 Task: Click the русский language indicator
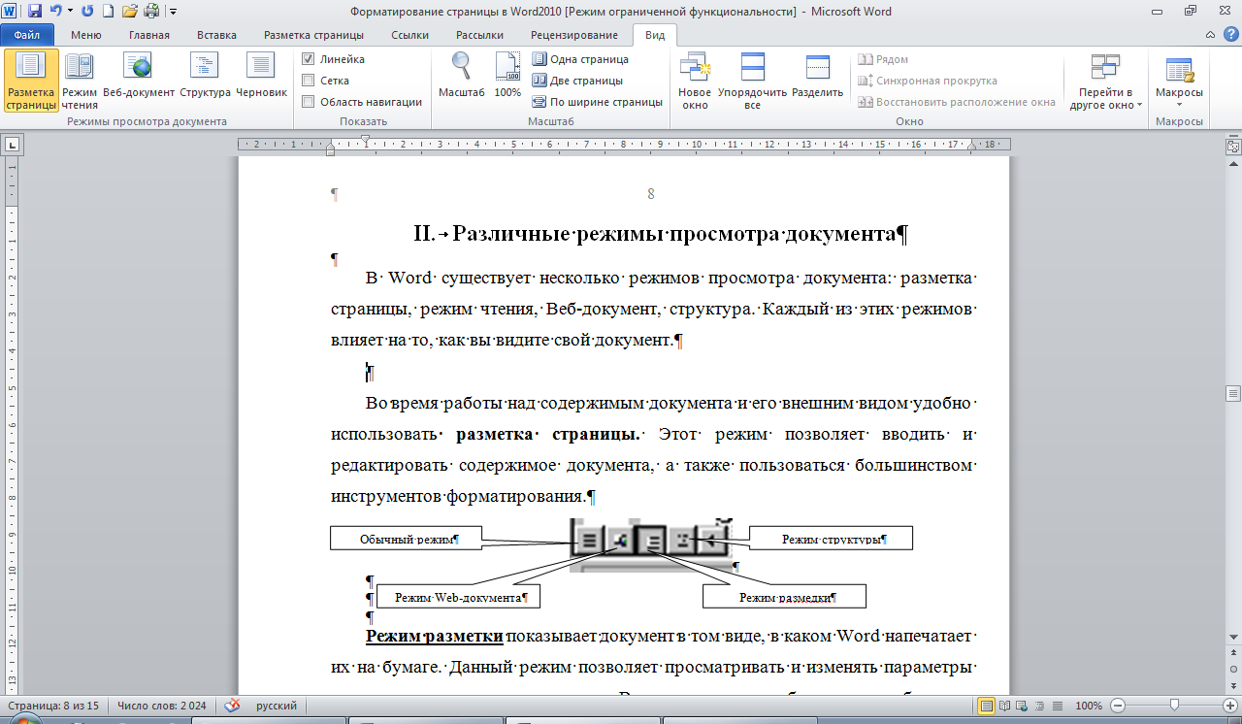click(x=277, y=707)
